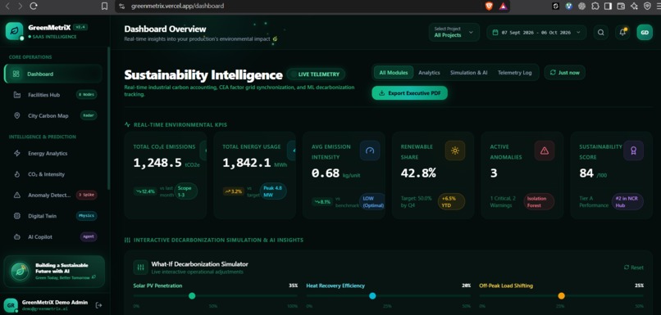The height and width of the screenshot is (315, 661).
Task: Click the browser address bar URL
Action: [177, 6]
